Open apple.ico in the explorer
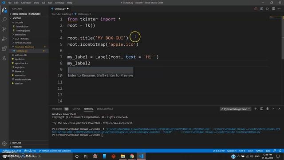Viewport: 284px width, 160px height. click(20, 59)
